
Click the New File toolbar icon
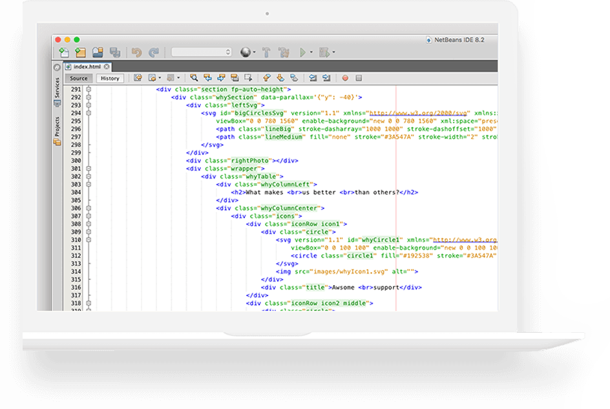[63, 52]
